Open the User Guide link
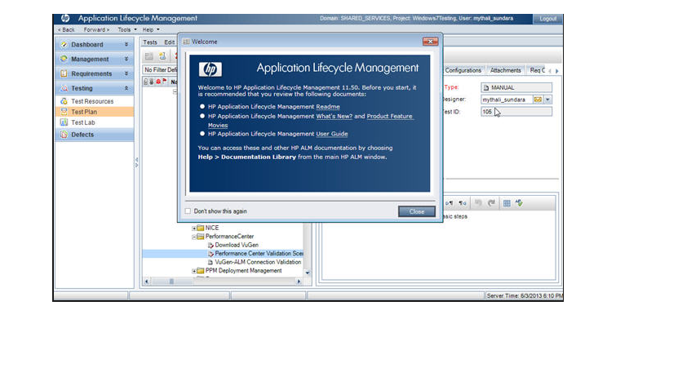The width and height of the screenshot is (678, 381). [331, 134]
